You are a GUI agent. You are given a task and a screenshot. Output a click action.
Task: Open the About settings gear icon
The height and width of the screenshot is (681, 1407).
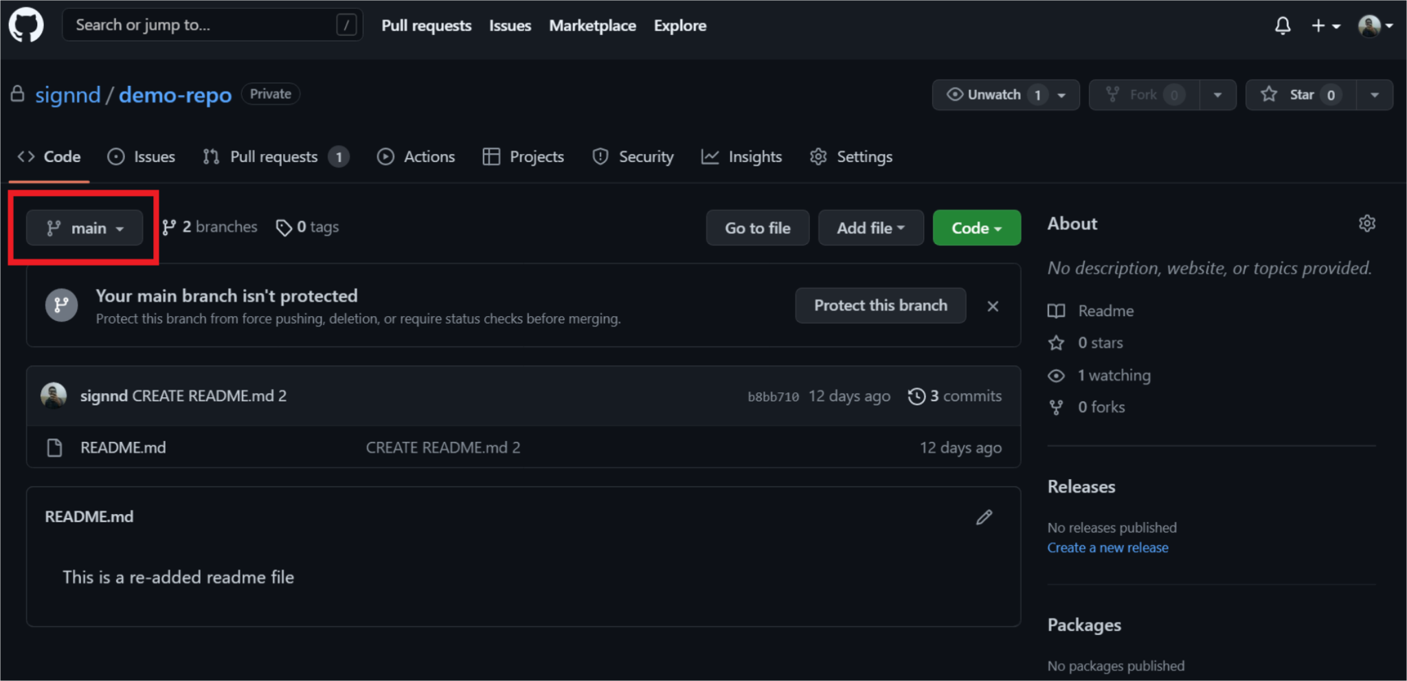coord(1366,223)
